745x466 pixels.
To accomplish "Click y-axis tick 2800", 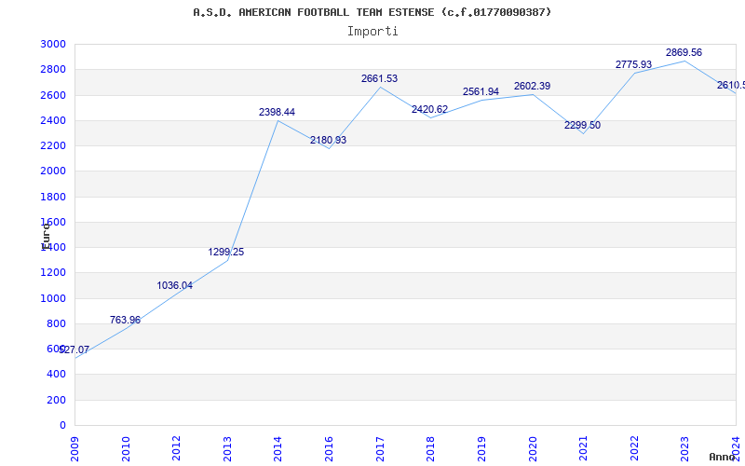I will 53,69.
